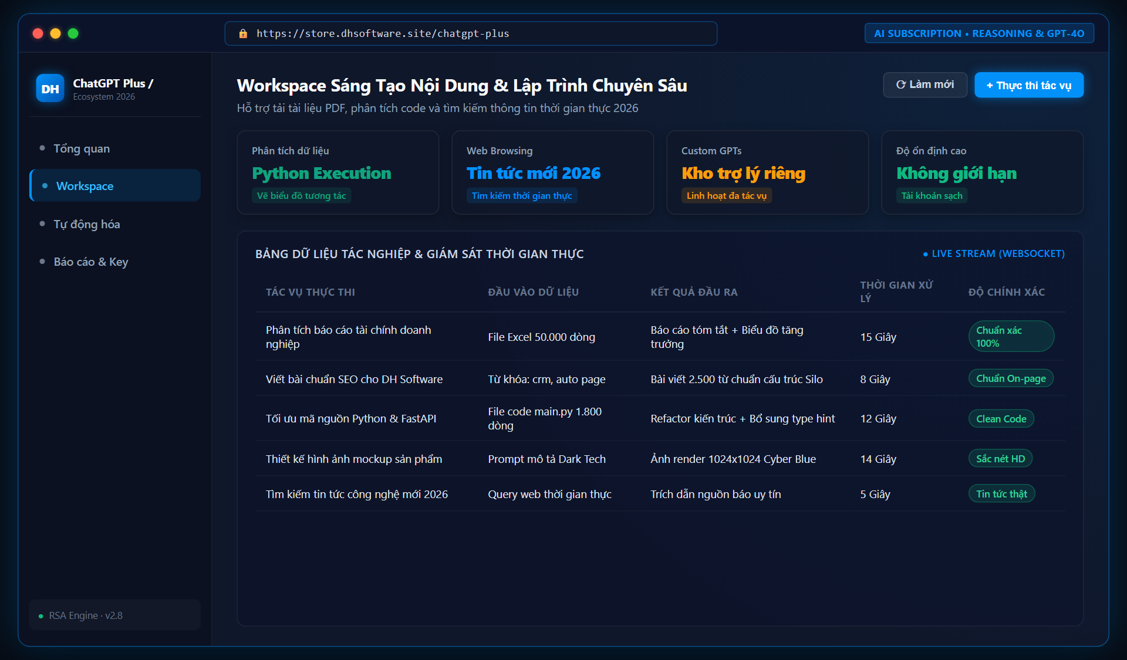Open the Python Execution card
Screen dimensions: 1127x660
point(338,172)
